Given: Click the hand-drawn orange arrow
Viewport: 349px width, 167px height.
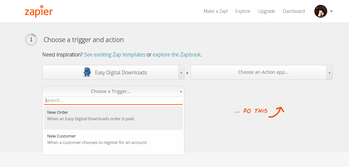Looking at the screenshot, I should 276,112.
